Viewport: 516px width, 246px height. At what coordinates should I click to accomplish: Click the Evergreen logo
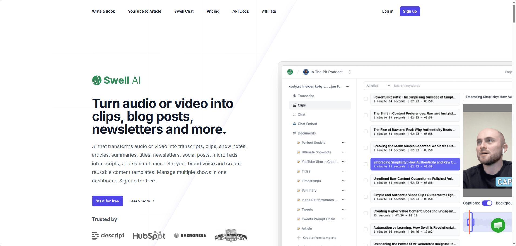tap(190, 236)
